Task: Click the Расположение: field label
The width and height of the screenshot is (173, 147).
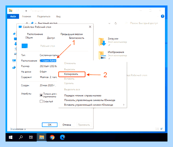Action: click(x=29, y=61)
